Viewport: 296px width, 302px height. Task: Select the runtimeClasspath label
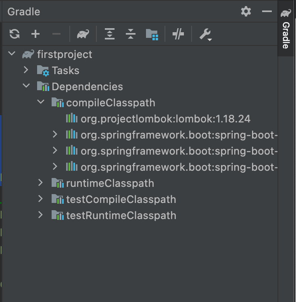pos(110,183)
